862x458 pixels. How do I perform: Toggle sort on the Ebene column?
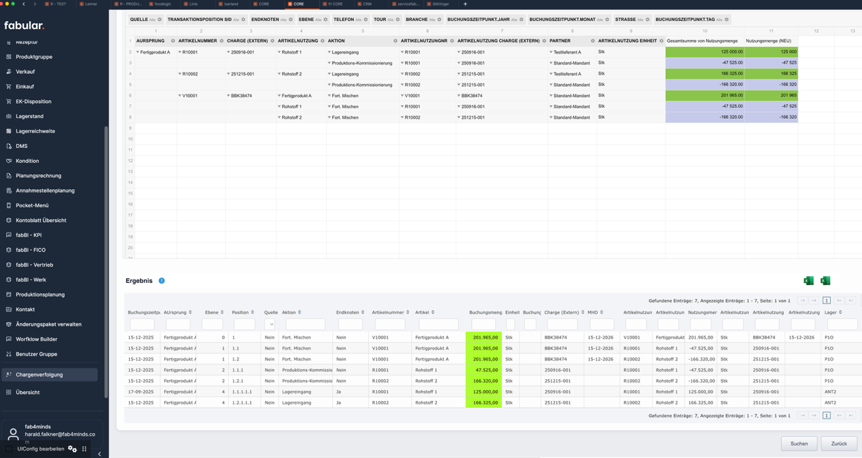[221, 313]
